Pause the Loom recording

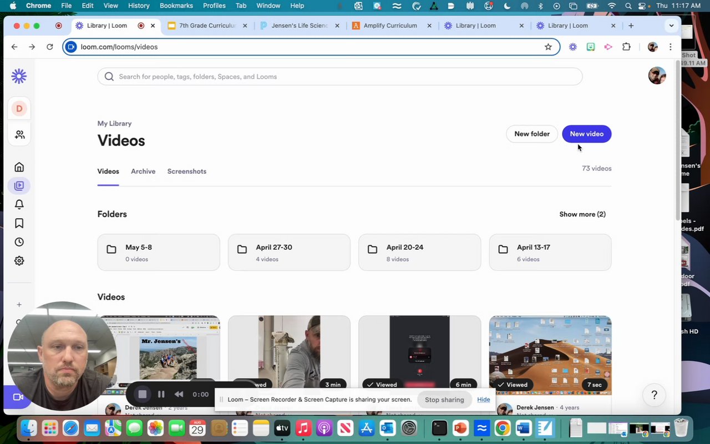(x=161, y=395)
